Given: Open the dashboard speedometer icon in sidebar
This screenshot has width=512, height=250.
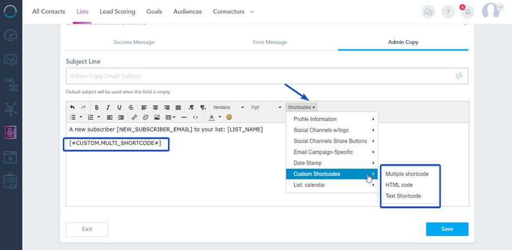Looking at the screenshot, I should pos(11,35).
